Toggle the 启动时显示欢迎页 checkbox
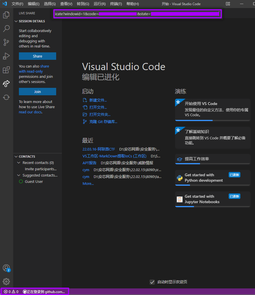Viewport: 255px width, 295px height. click(152, 282)
